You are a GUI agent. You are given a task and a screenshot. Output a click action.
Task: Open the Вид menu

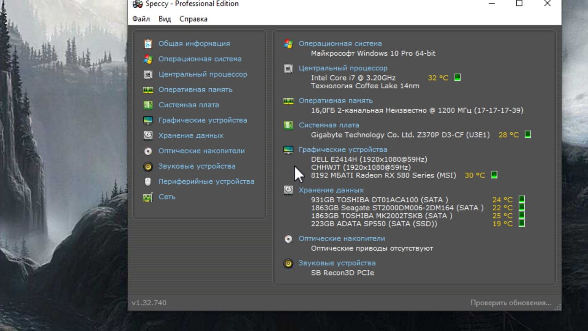(164, 19)
